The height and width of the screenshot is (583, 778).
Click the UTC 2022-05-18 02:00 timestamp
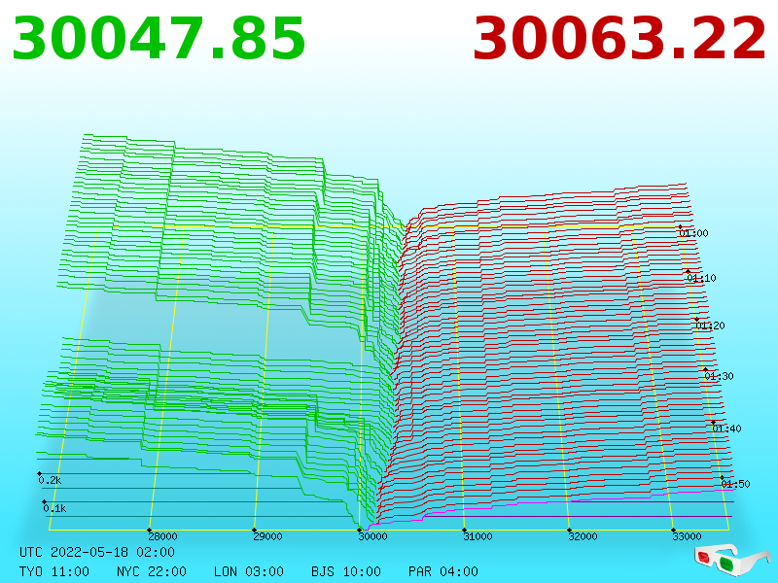pyautogui.click(x=97, y=552)
